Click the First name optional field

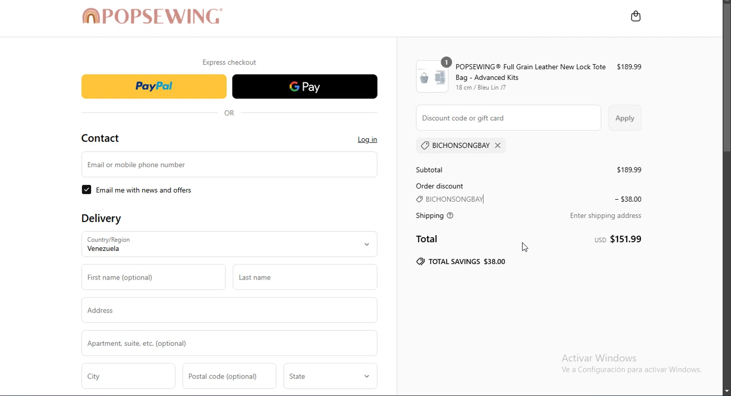154,277
